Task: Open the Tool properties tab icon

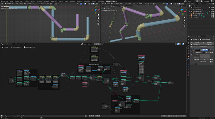Action: [189, 40]
